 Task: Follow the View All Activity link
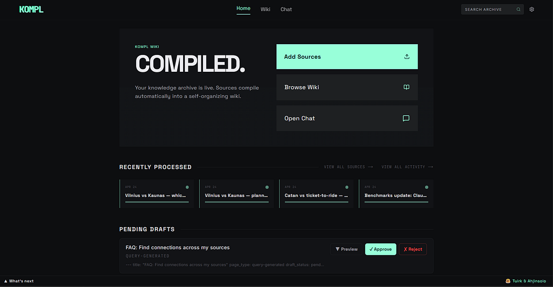coord(407,167)
